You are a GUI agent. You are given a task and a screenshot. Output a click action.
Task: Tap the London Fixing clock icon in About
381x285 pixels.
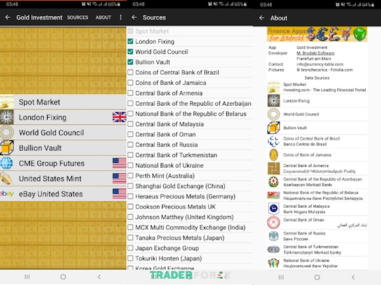click(x=274, y=101)
